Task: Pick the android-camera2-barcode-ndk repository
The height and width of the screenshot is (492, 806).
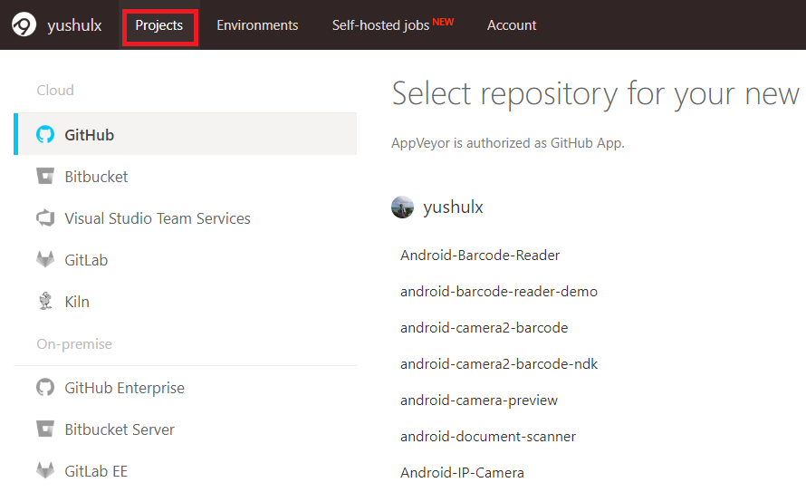Action: click(x=499, y=364)
